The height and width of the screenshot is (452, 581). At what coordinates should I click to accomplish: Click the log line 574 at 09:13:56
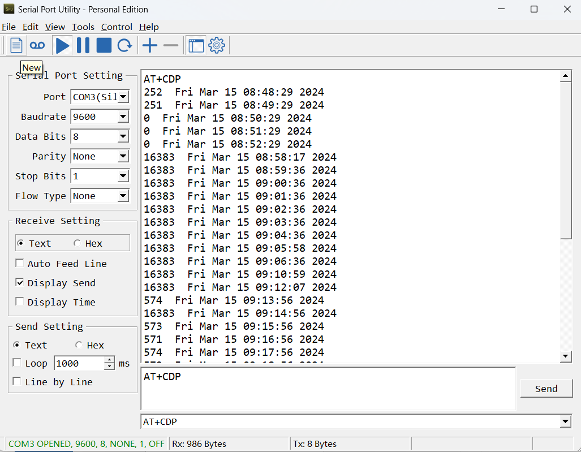(x=234, y=300)
